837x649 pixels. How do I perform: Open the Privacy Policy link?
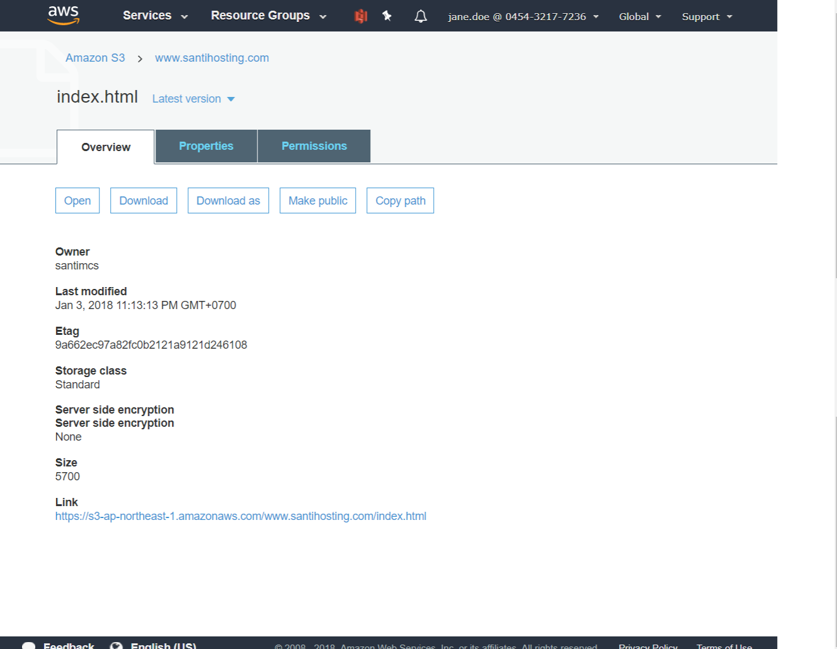[648, 646]
